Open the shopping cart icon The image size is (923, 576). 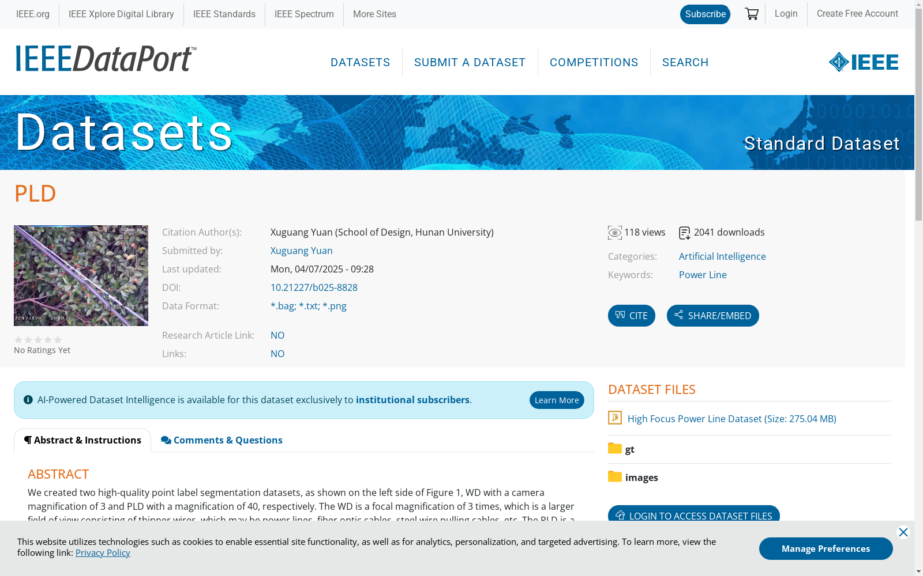coord(752,14)
